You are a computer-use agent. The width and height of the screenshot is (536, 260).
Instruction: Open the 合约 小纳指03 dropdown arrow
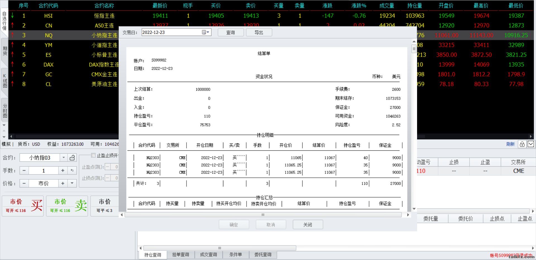64,158
